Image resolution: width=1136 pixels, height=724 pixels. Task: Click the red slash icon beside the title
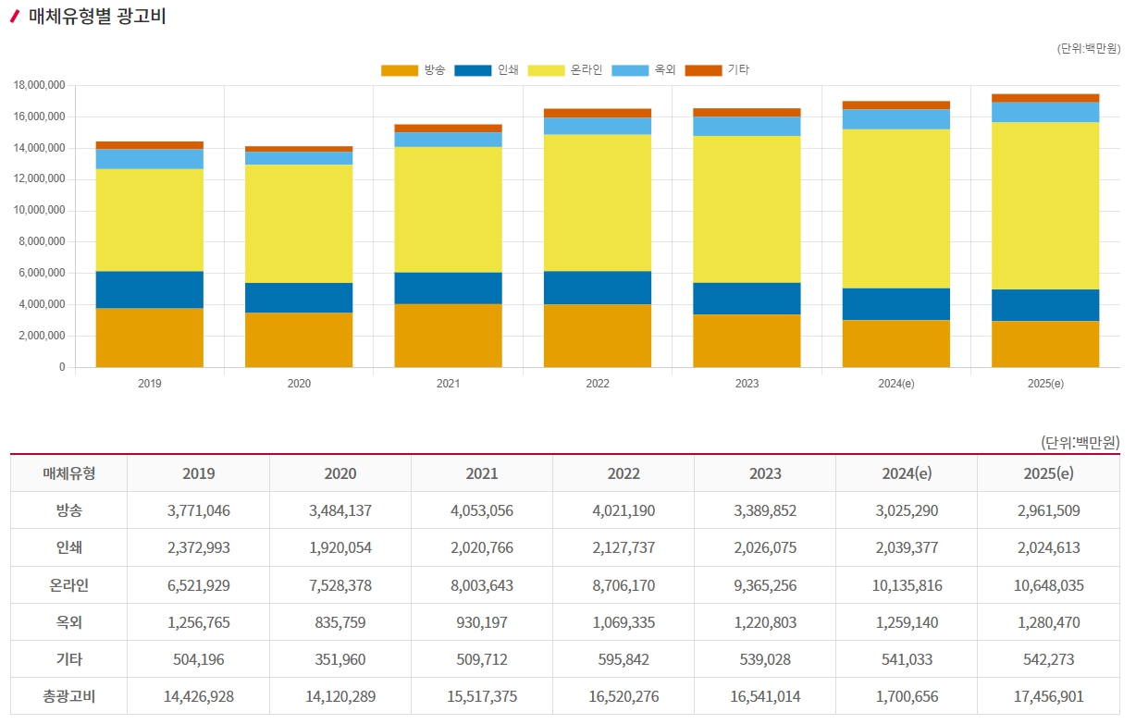[x=15, y=17]
